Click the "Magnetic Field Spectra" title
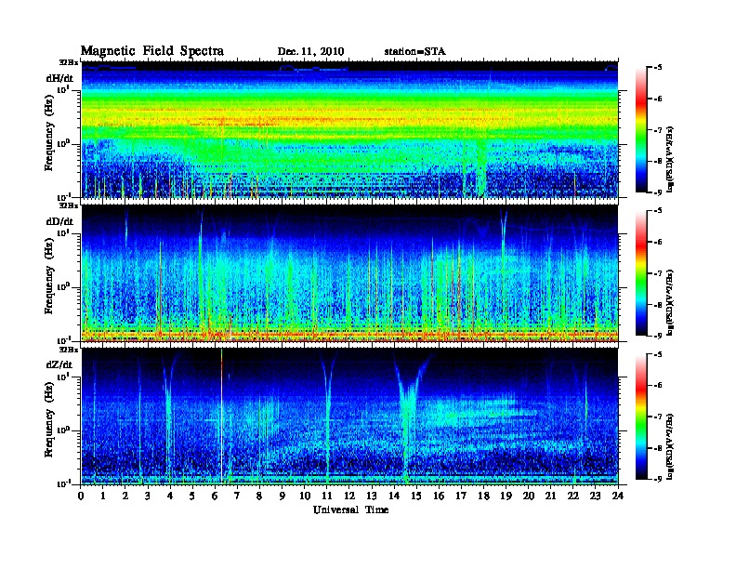736x569 pixels. (x=152, y=51)
